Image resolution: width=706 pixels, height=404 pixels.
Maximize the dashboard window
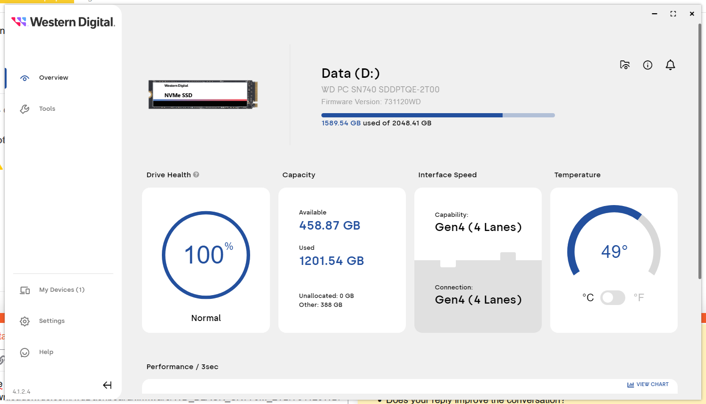[x=673, y=14]
